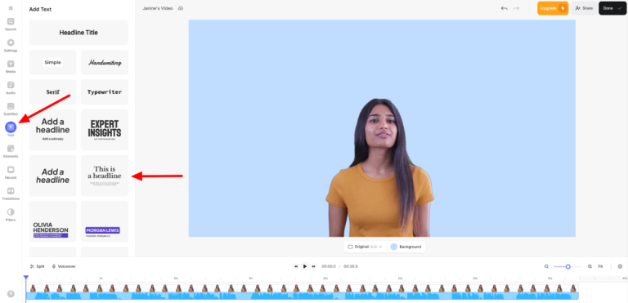Open the Filters sidebar panel
Viewport: 628px width, 303px height.
11,215
